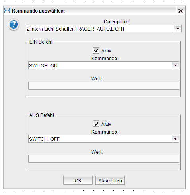
Task: Click the Kommando auswählen title bar text
Action: click(39, 11)
